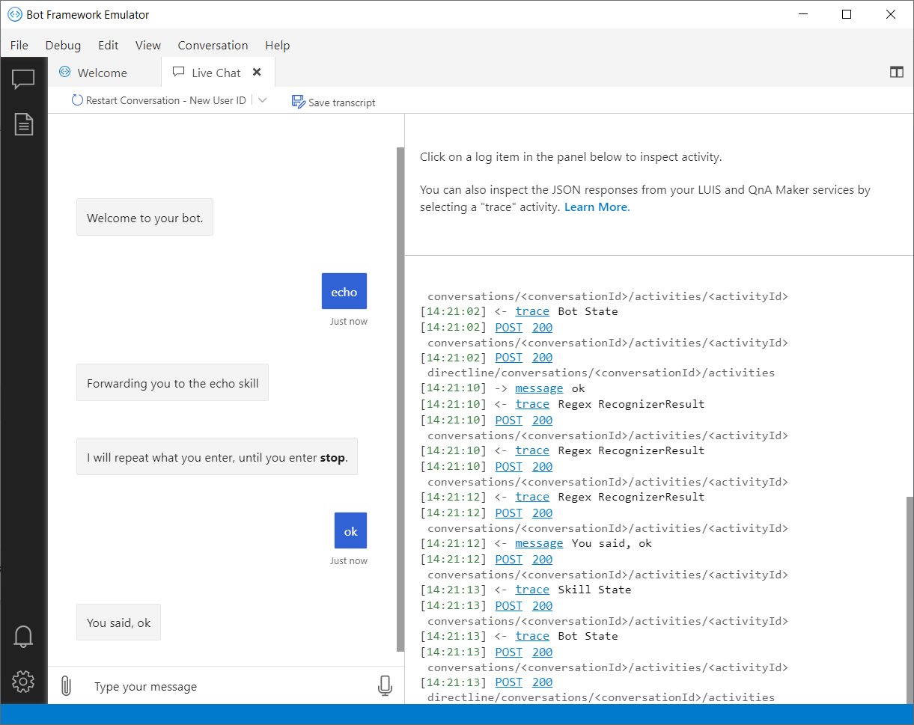914x725 pixels.
Task: Open emulator settings gear icon
Action: (x=23, y=682)
